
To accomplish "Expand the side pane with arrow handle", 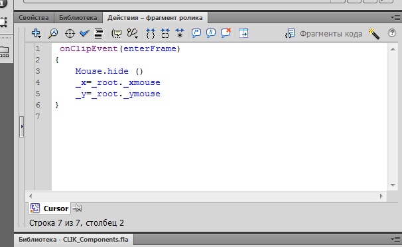I will coord(22,126).
